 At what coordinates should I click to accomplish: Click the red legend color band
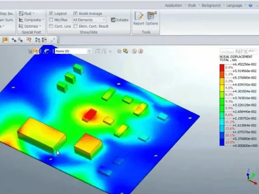222,68
